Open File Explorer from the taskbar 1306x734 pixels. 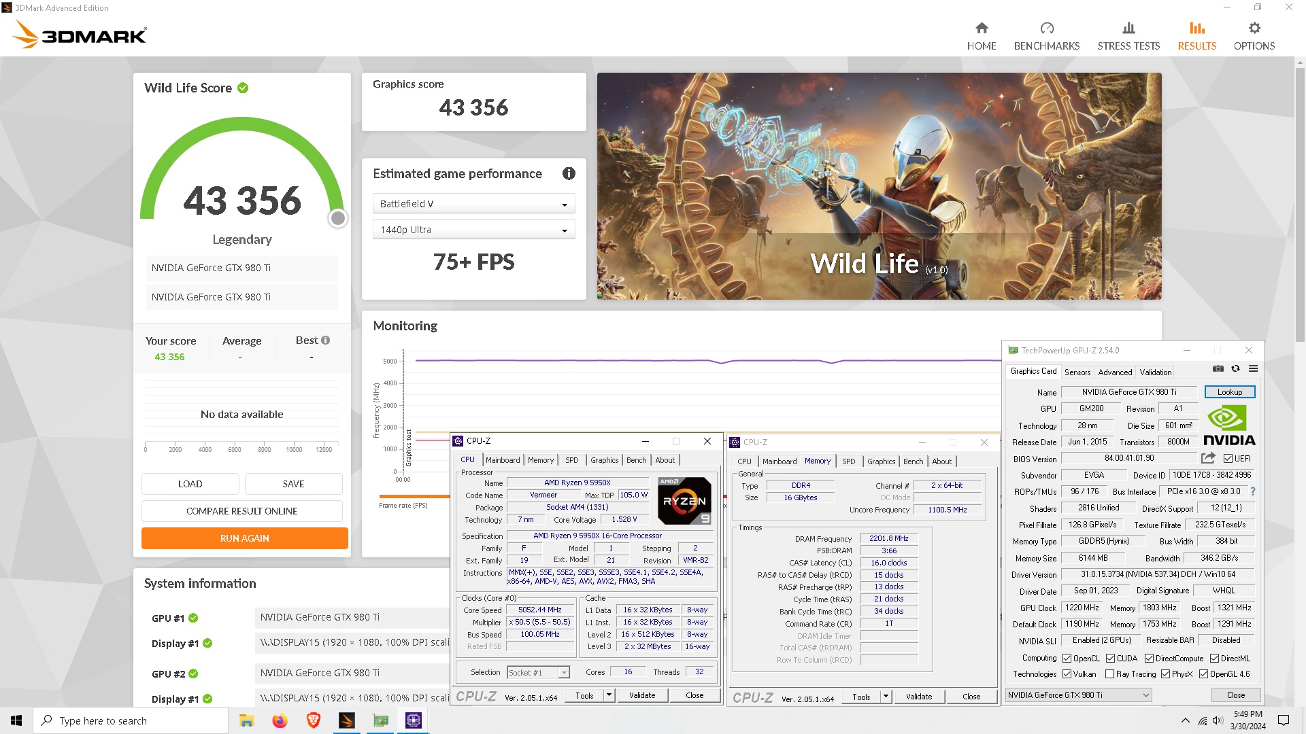246,720
